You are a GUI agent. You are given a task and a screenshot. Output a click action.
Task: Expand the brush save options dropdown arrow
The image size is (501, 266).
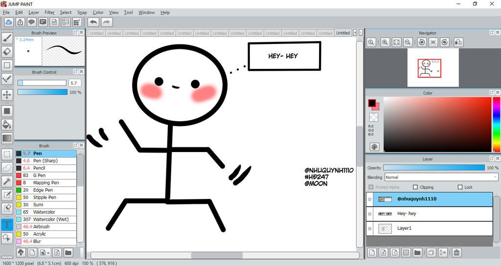click(48, 253)
